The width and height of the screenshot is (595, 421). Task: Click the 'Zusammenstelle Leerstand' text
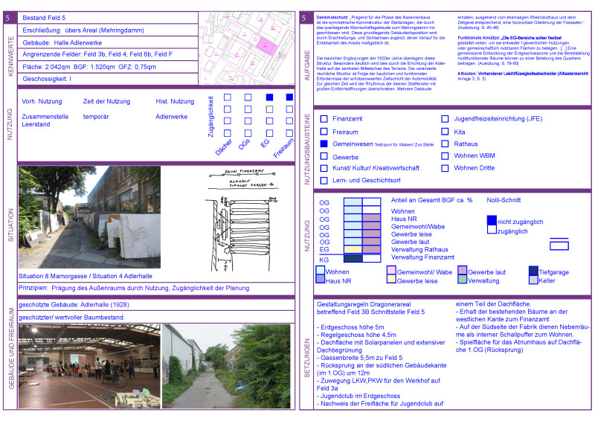(45, 120)
